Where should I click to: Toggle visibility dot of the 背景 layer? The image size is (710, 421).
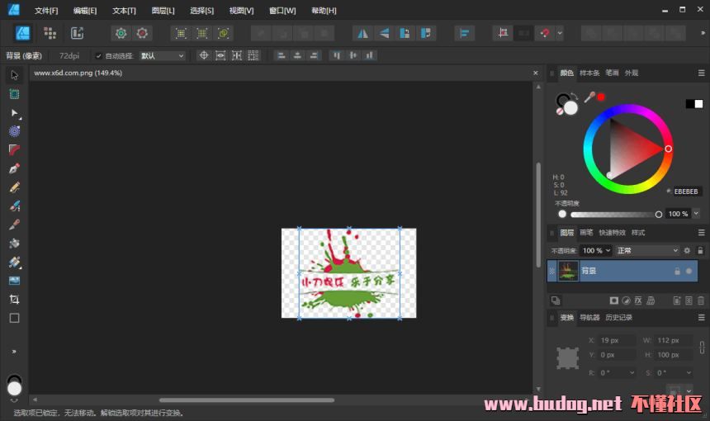(x=689, y=271)
